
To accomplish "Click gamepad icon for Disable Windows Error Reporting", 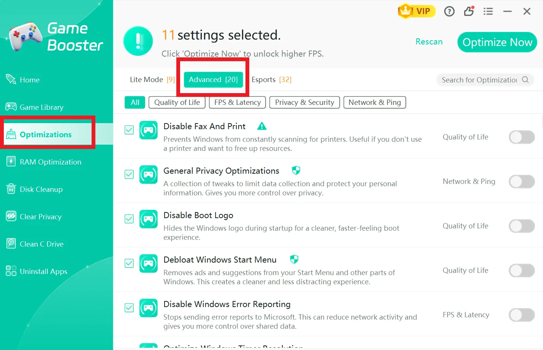I will 149,308.
